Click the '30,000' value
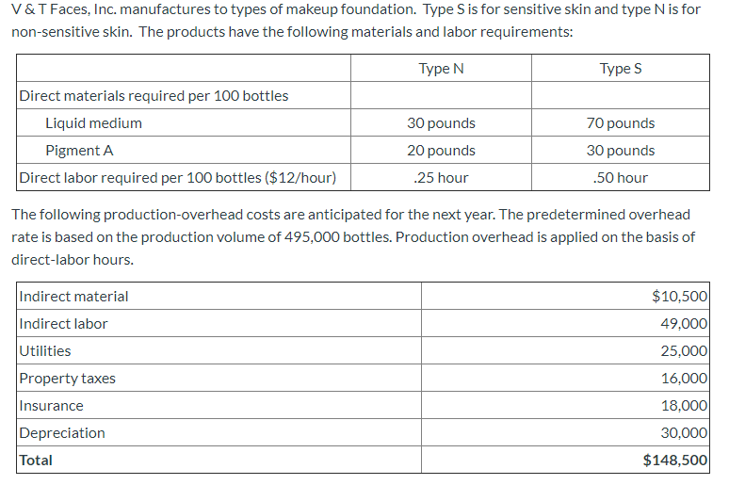 [x=684, y=433]
